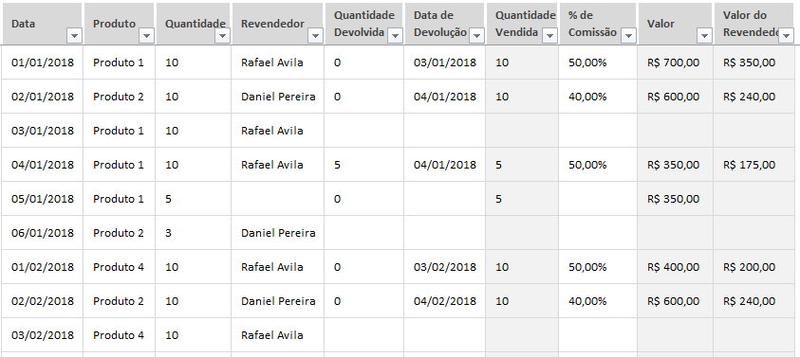Screen dimensions: 800x357
Task: Open the % de Comissão filter dropdown
Action: 628,36
